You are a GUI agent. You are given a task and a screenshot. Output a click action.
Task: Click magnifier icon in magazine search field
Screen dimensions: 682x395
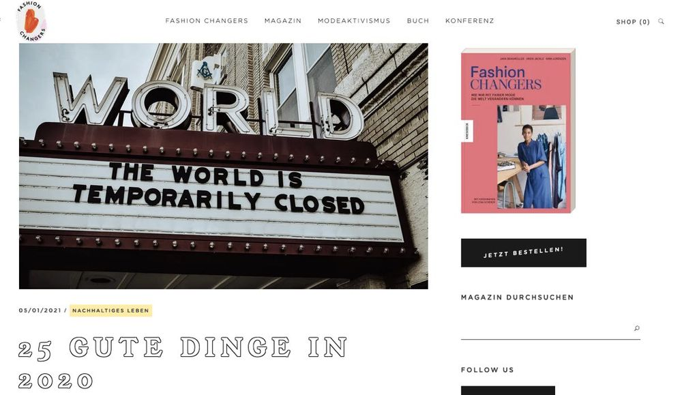pyautogui.click(x=637, y=328)
